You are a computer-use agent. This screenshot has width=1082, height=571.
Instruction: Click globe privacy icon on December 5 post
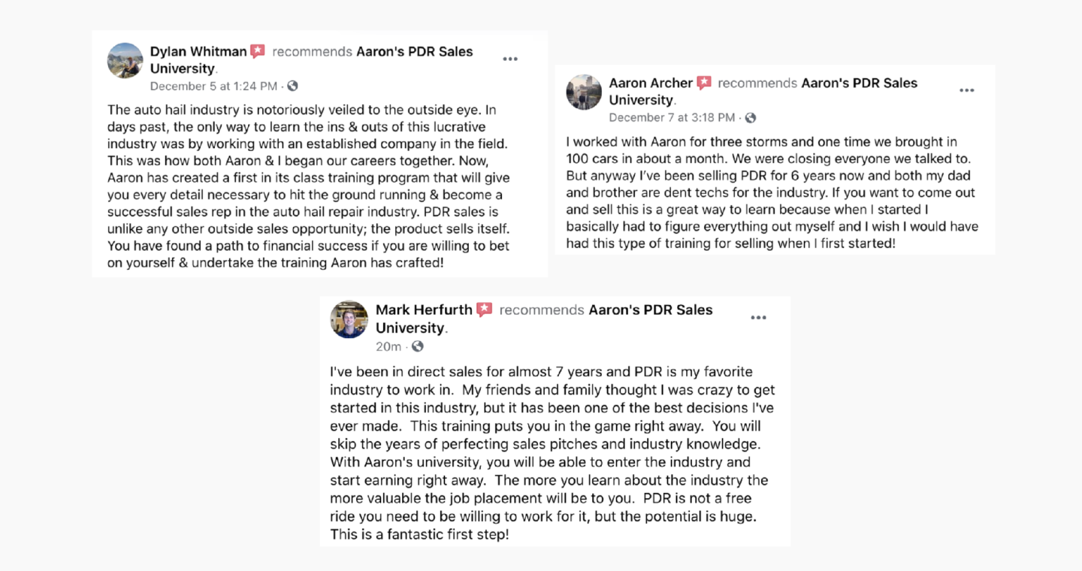click(292, 86)
